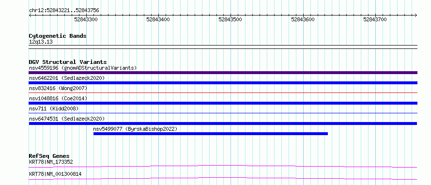Screen dimensions: 431x185
Task: Select the blue nsv1048816 variant bar
Action: [223, 103]
